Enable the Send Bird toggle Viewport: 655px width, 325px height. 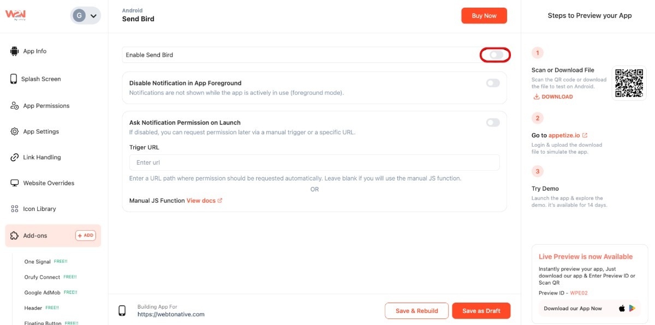pyautogui.click(x=495, y=55)
